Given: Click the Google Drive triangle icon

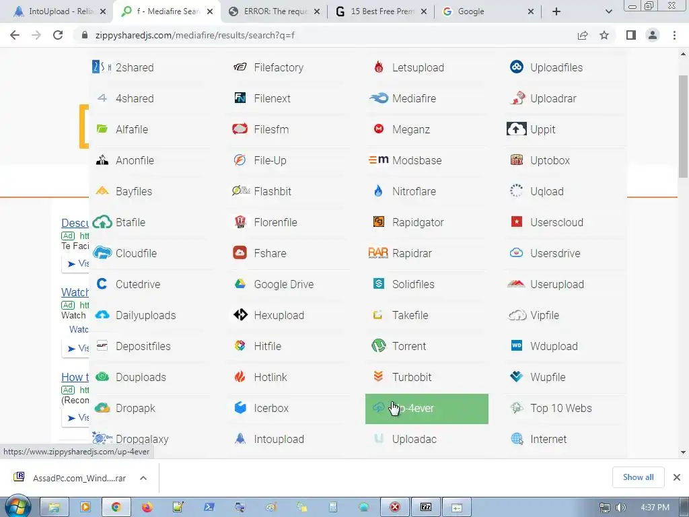Looking at the screenshot, I should click(x=240, y=284).
